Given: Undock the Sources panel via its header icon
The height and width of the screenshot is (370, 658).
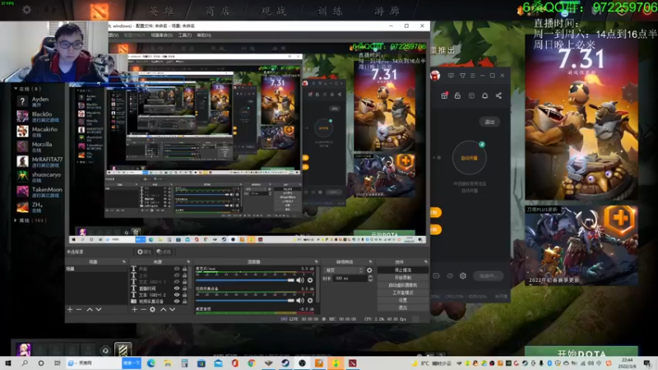Looking at the screenshot, I should click(188, 261).
